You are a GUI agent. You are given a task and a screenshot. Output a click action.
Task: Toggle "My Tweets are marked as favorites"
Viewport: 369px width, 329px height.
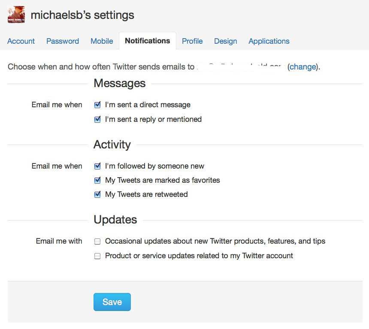click(x=97, y=180)
